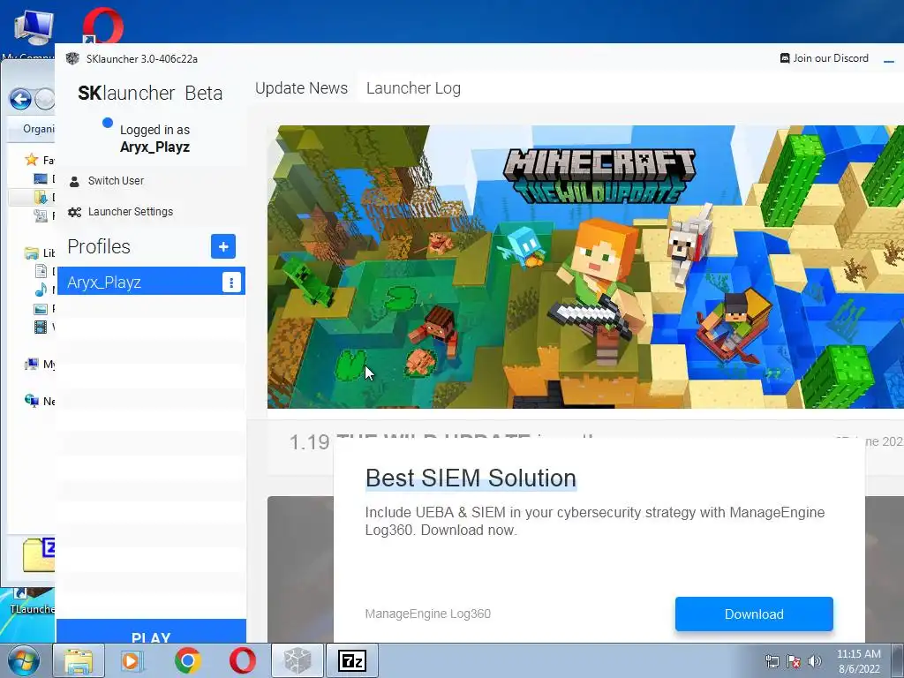The image size is (904, 678).
Task: Click the PLAY button
Action: [x=151, y=631]
